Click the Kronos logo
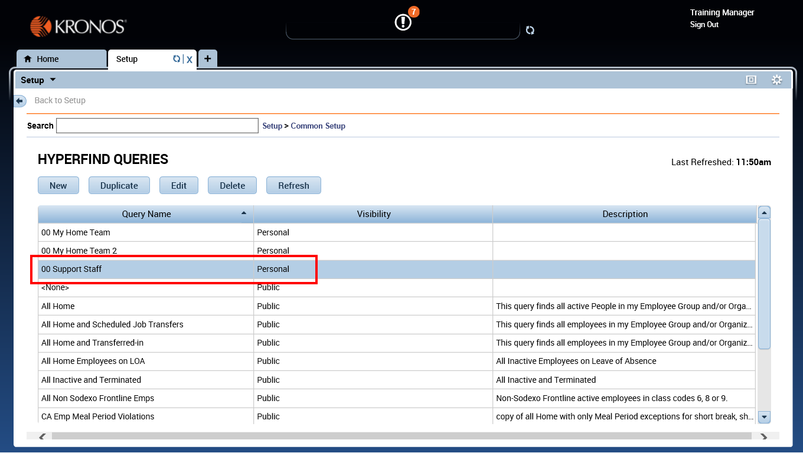The height and width of the screenshot is (453, 803). pyautogui.click(x=78, y=27)
